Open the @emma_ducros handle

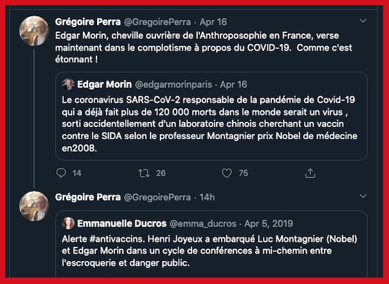coord(203,223)
